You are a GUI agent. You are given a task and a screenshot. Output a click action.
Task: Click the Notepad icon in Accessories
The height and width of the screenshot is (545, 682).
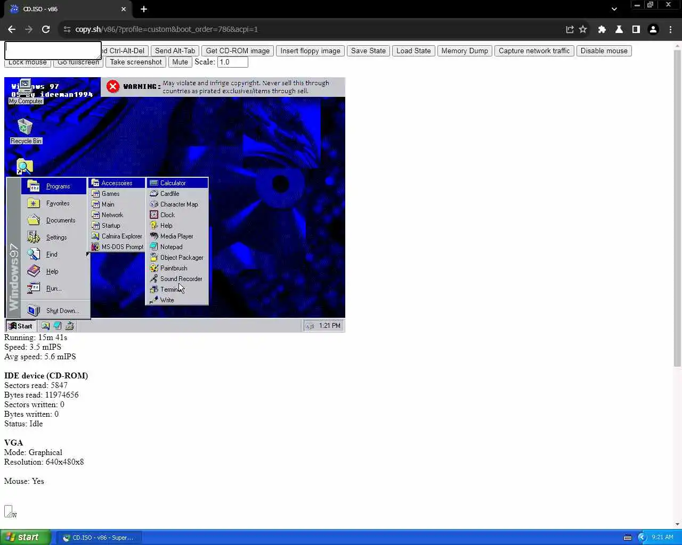click(154, 247)
